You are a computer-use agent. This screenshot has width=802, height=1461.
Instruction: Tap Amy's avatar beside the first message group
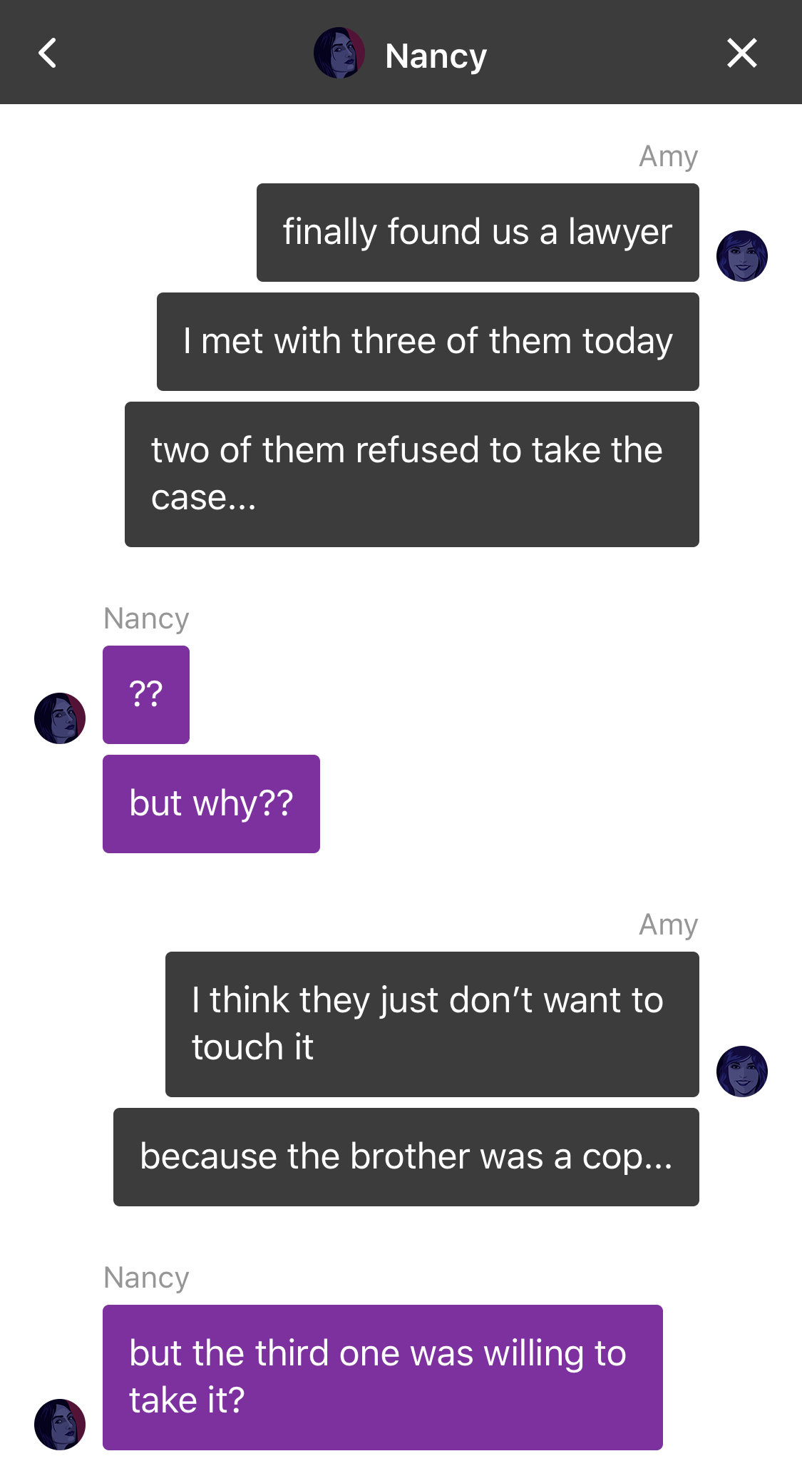coord(742,256)
